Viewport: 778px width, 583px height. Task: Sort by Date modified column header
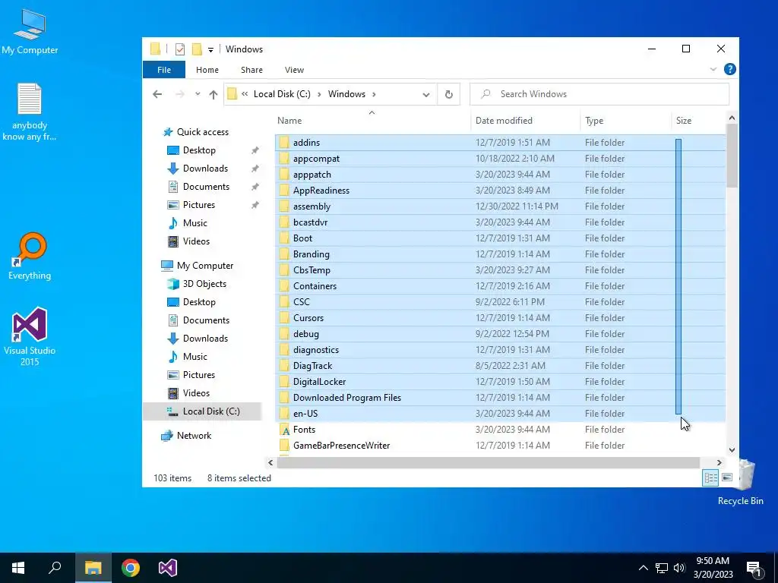(525, 121)
